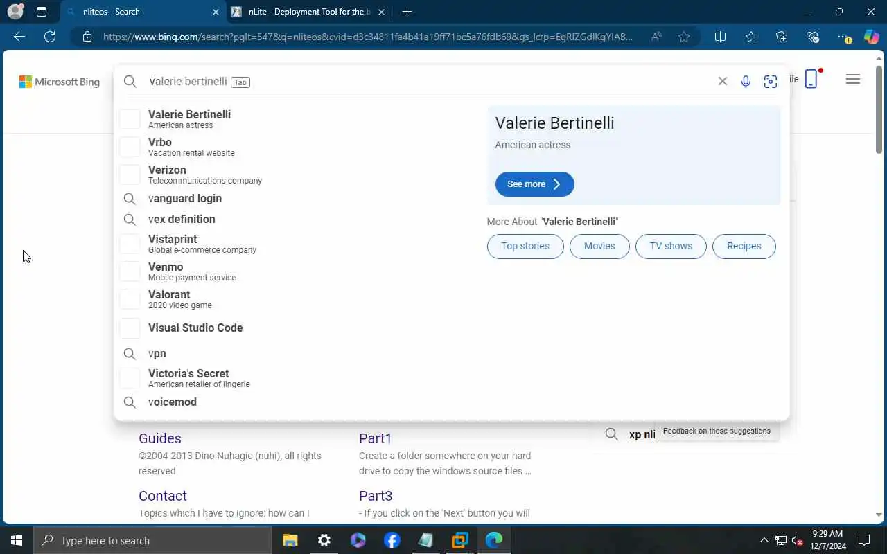This screenshot has height=554, width=887.
Task: Open the Favorites list
Action: click(x=751, y=37)
